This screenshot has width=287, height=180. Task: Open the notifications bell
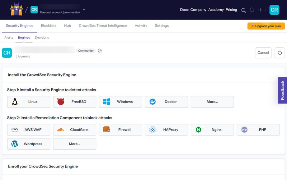click(x=252, y=10)
